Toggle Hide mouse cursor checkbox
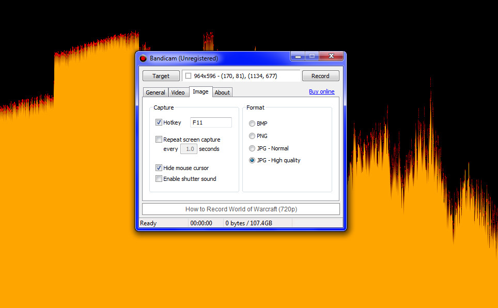Screen dimensions: 498x308 tap(159, 168)
